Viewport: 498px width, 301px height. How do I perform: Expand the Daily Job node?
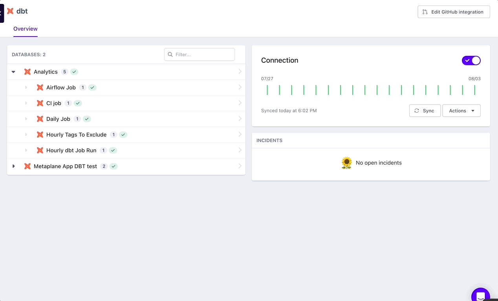point(26,119)
